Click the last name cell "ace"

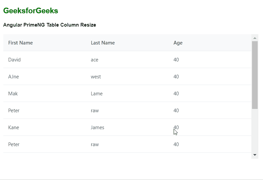pos(95,60)
